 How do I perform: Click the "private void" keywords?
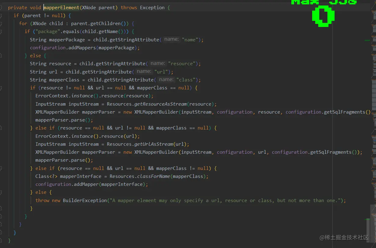point(24,7)
